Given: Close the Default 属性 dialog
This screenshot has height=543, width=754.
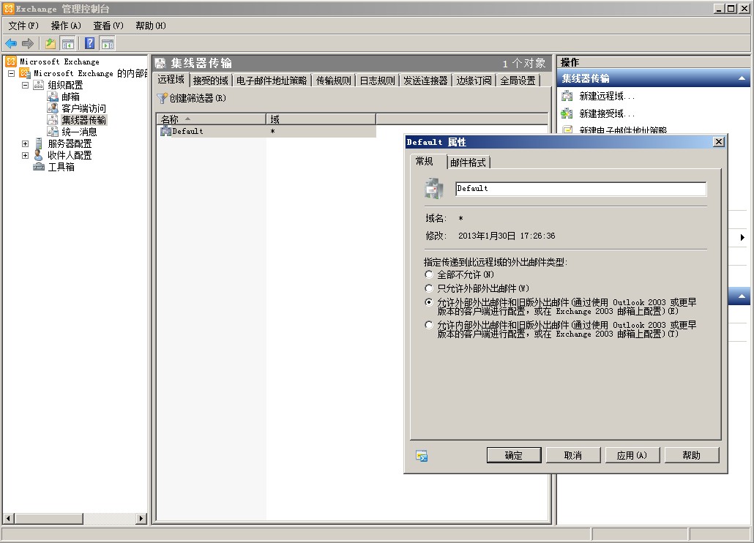Looking at the screenshot, I should coord(718,142).
